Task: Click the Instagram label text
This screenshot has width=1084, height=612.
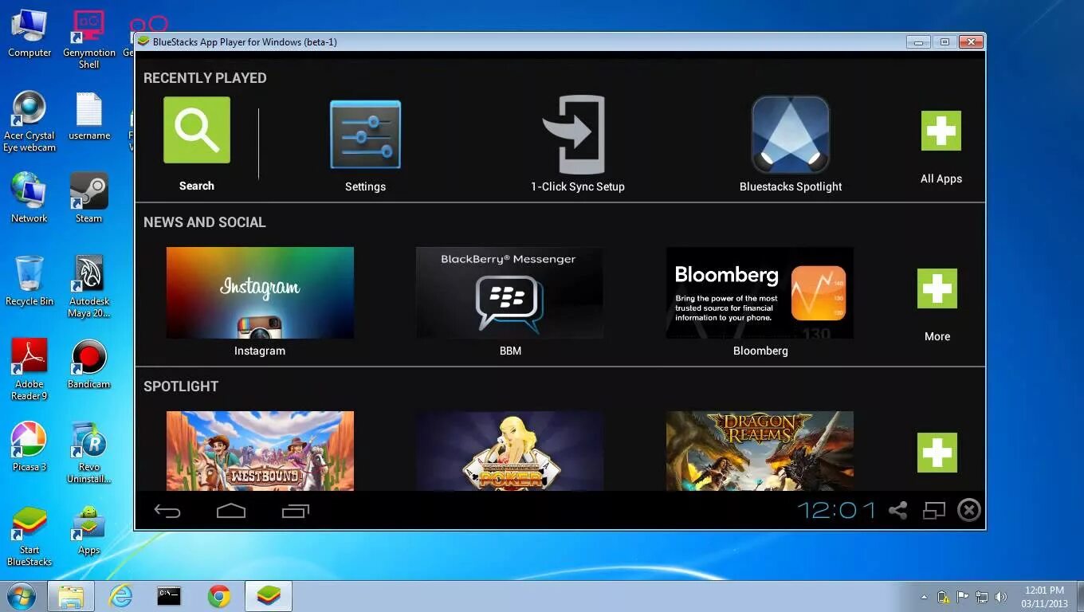Action: pos(260,351)
